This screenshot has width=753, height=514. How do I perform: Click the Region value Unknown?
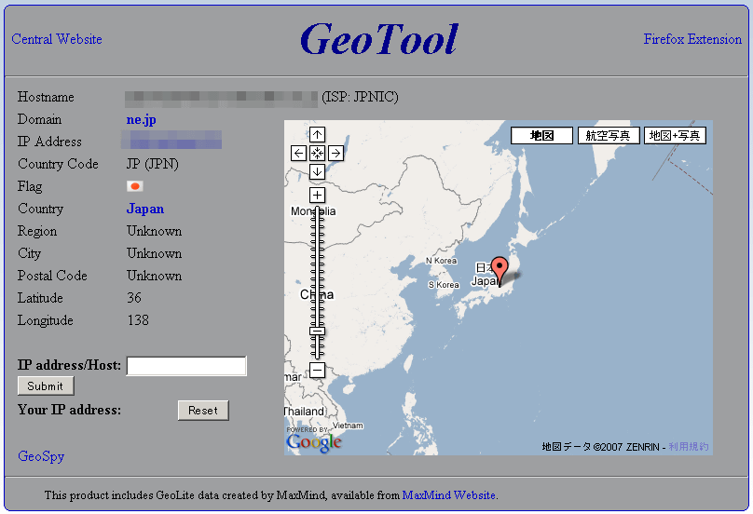[154, 231]
